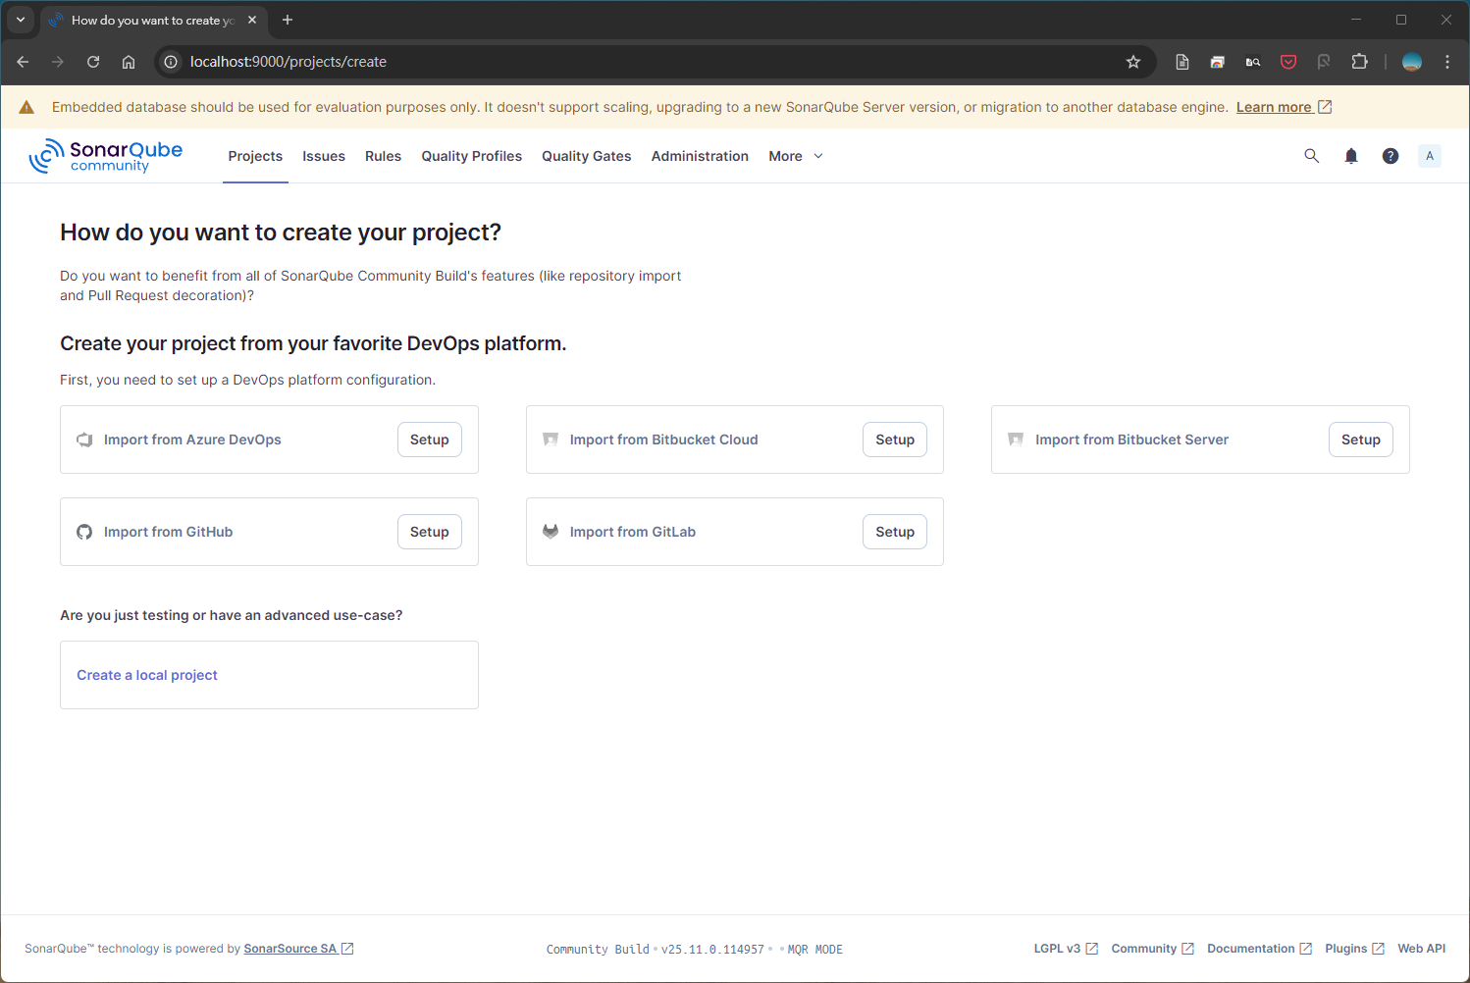1470x983 pixels.
Task: Click the notifications bell icon
Action: pyautogui.click(x=1351, y=156)
